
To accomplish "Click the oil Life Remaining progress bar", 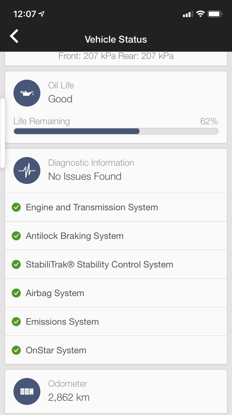I will [x=116, y=131].
